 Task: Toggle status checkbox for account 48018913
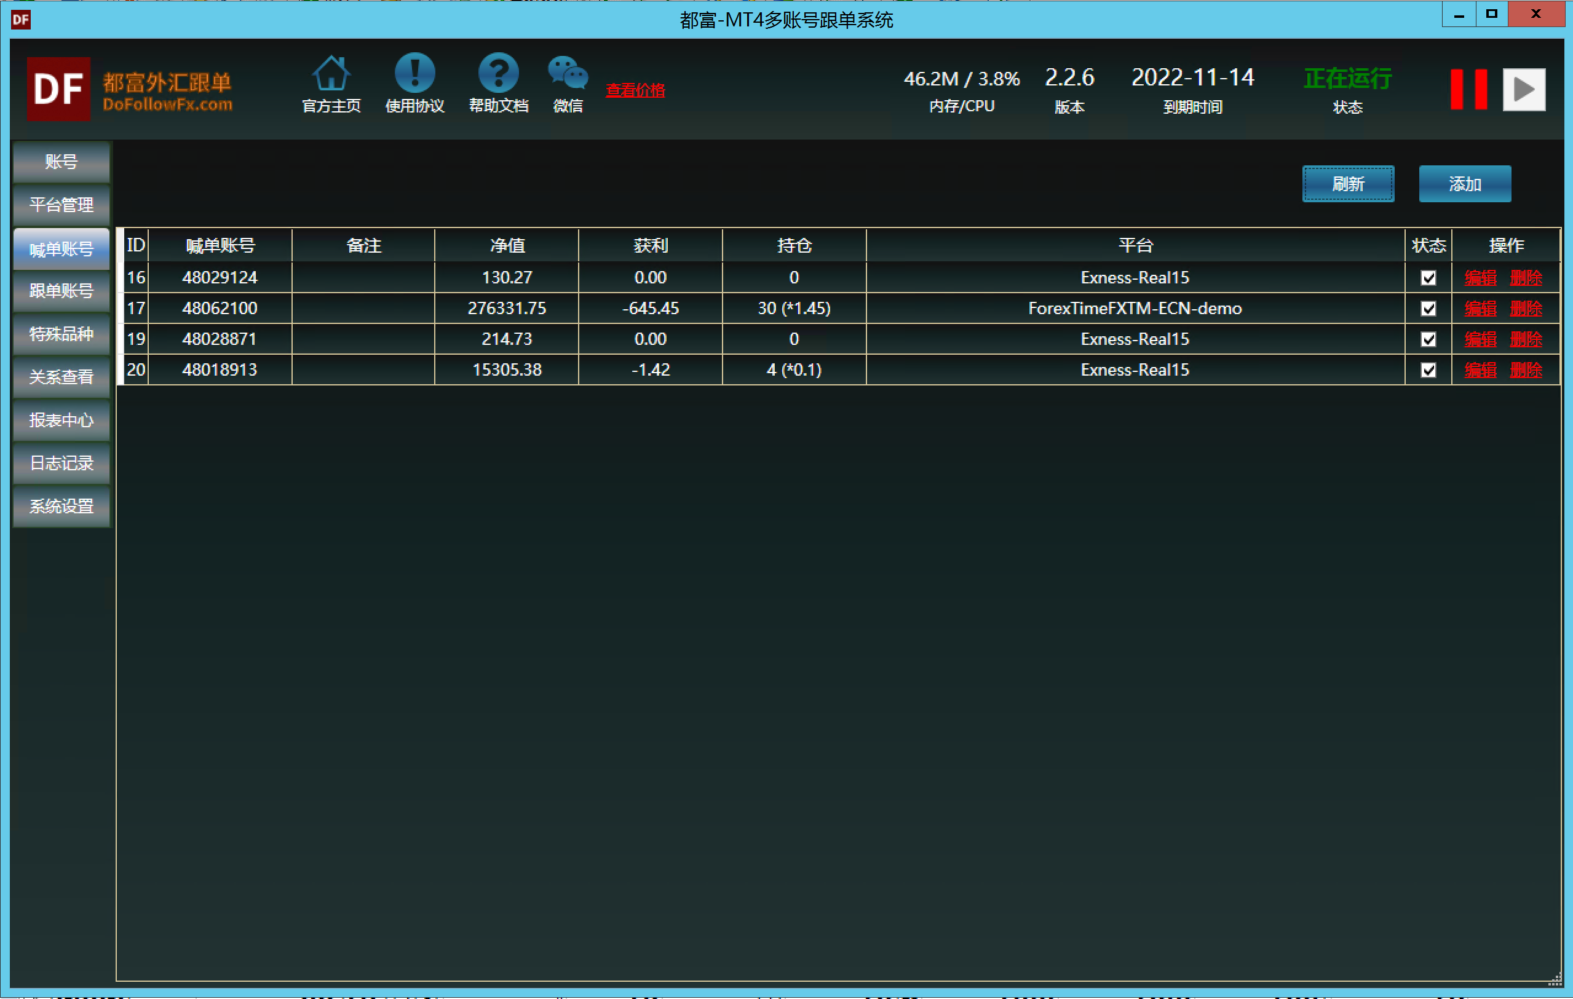pyautogui.click(x=1428, y=370)
